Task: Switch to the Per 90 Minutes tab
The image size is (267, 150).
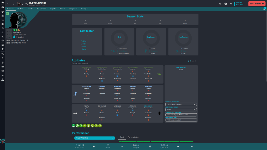Action: tap(133, 137)
